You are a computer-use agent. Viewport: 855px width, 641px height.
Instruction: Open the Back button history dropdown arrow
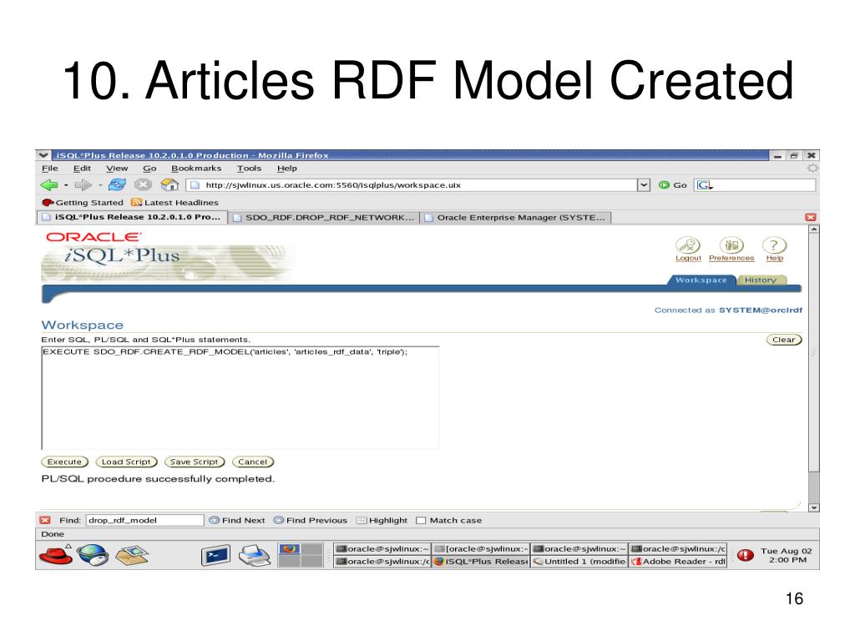click(65, 185)
